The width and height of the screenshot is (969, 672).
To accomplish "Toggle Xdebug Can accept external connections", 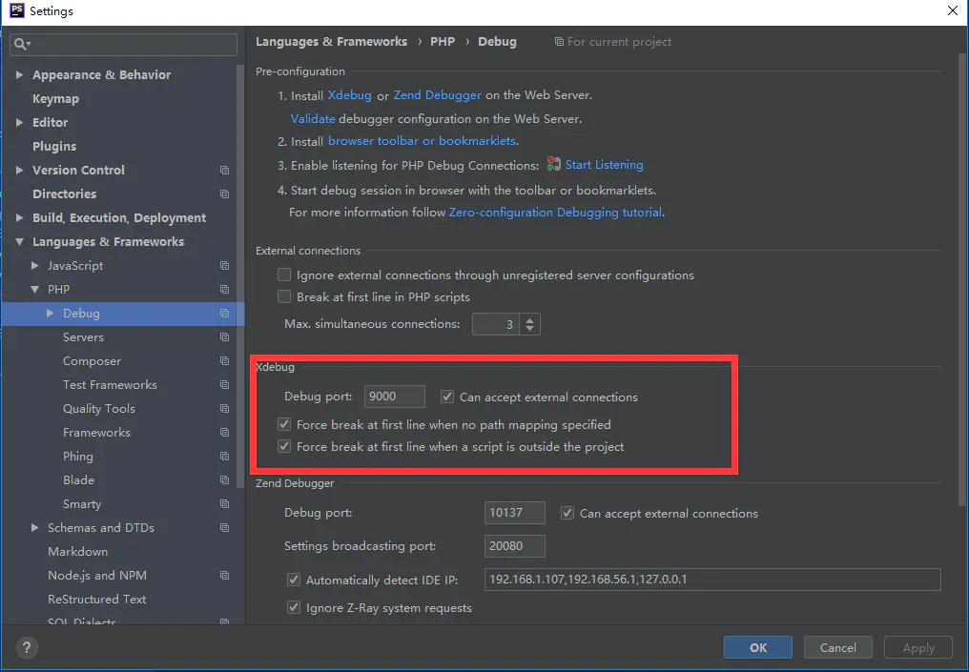I will click(446, 397).
